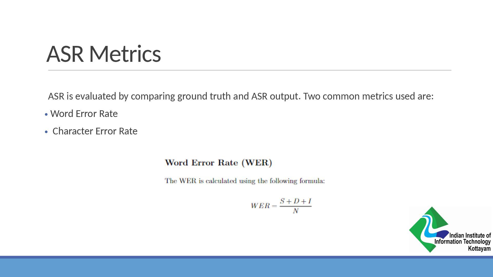Viewport: 493px width, 277px height.
Task: Click the bullet dot before Word Error Rate
Action: 46,114
